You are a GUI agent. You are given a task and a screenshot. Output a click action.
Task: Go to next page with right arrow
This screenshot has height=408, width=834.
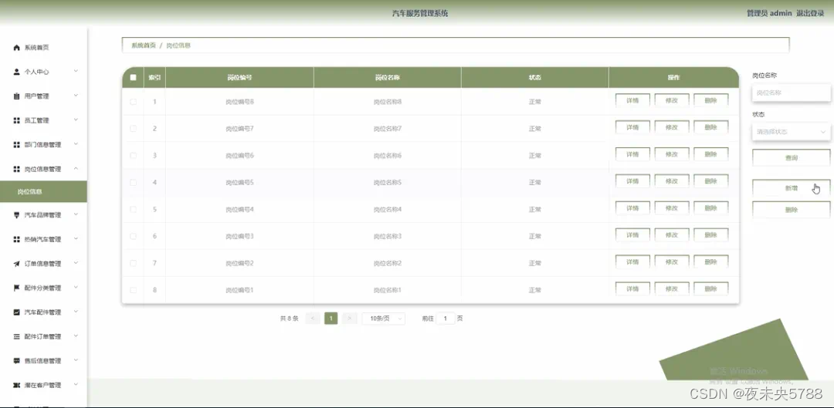[349, 319]
